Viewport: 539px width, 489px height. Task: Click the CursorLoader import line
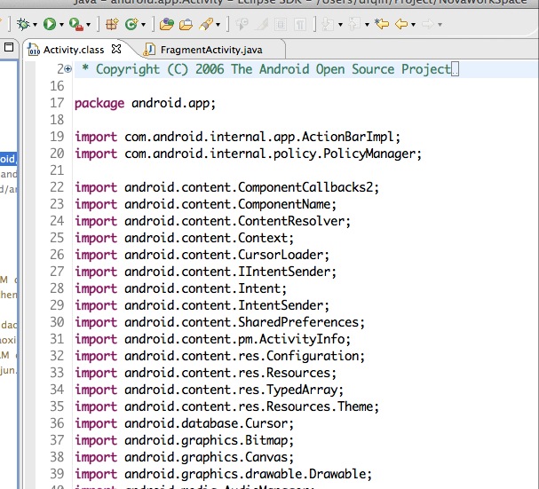(x=202, y=255)
